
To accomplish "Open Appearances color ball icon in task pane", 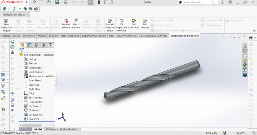I will [x=245, y=65].
